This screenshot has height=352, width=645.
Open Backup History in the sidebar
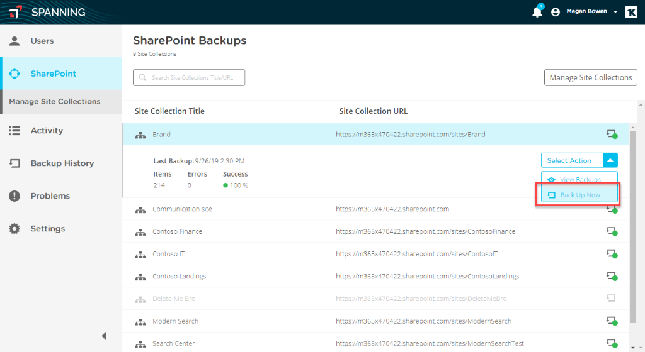coord(61,163)
